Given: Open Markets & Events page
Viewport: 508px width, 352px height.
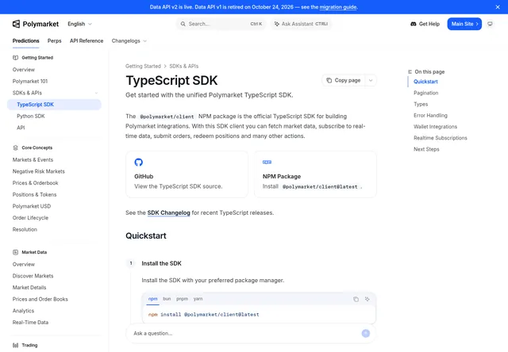Looking at the screenshot, I should click(x=33, y=160).
